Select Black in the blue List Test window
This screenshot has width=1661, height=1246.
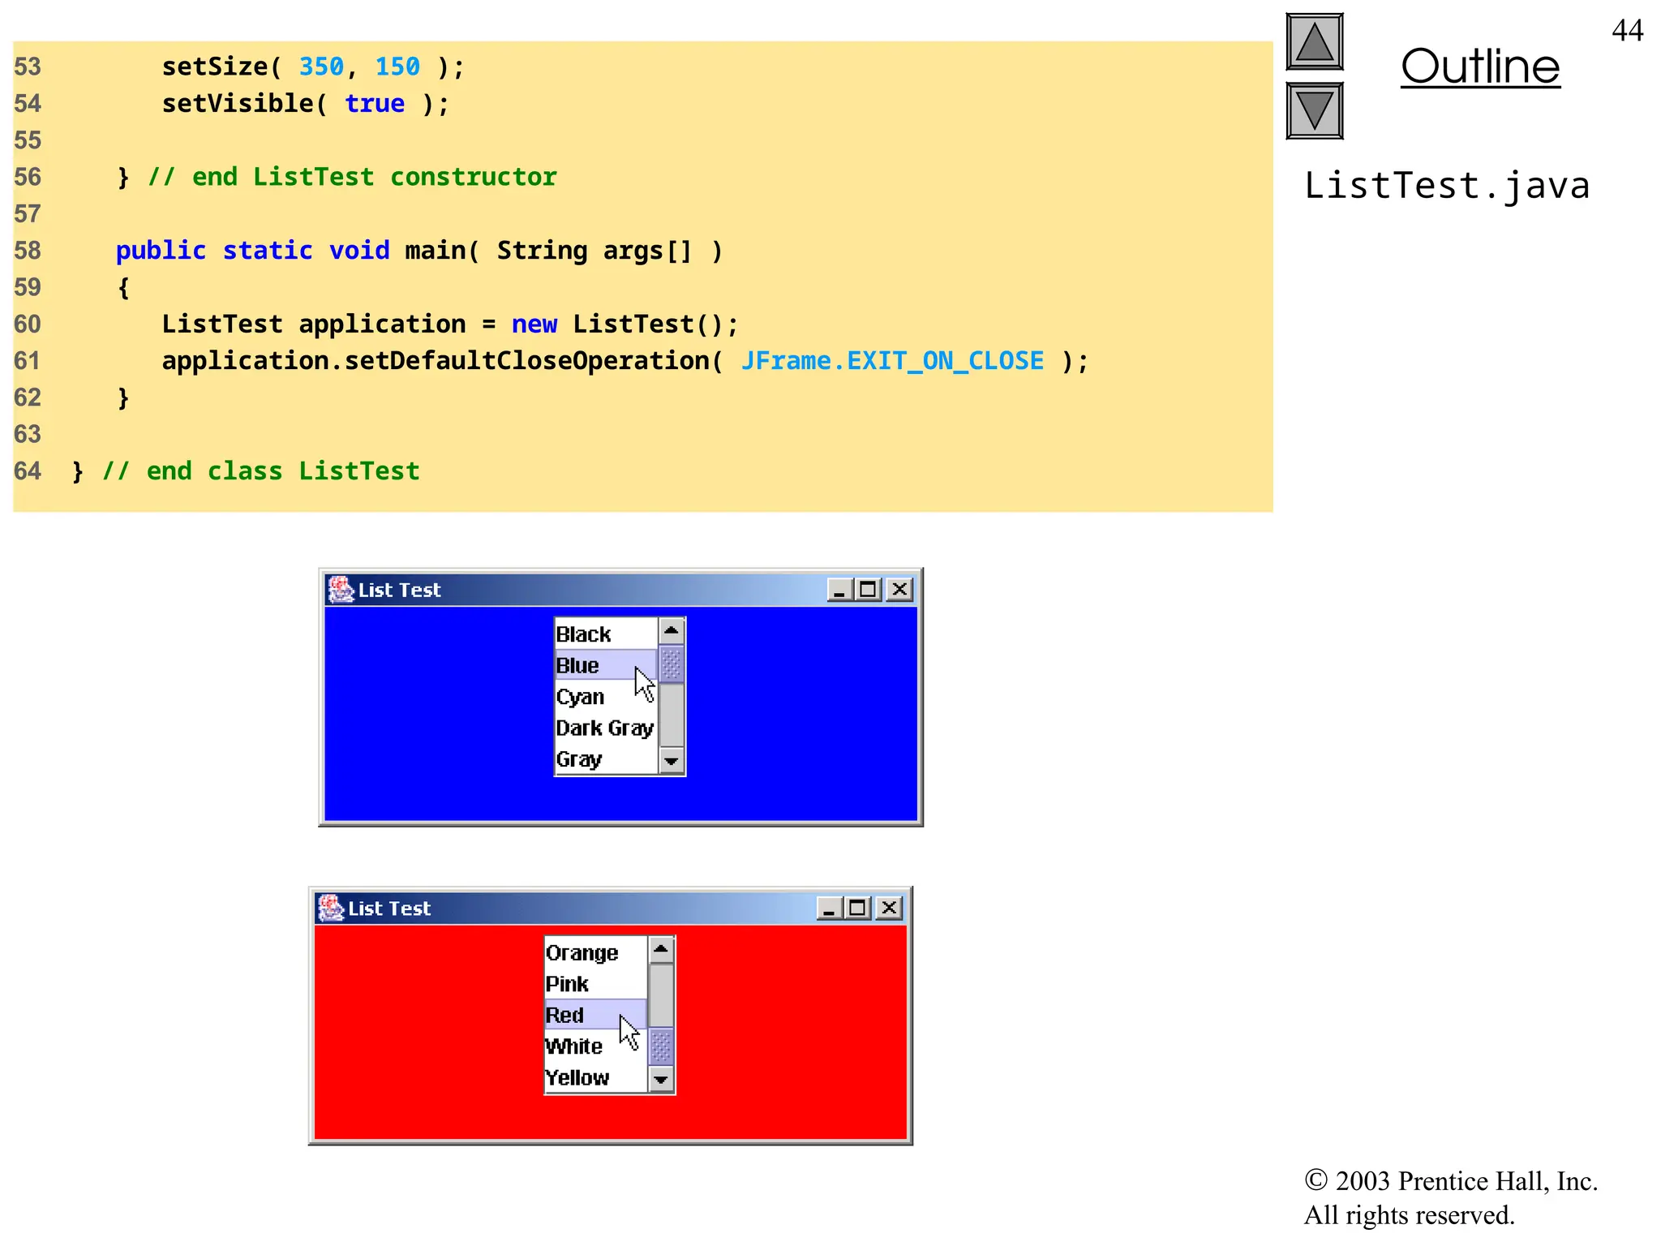[606, 634]
